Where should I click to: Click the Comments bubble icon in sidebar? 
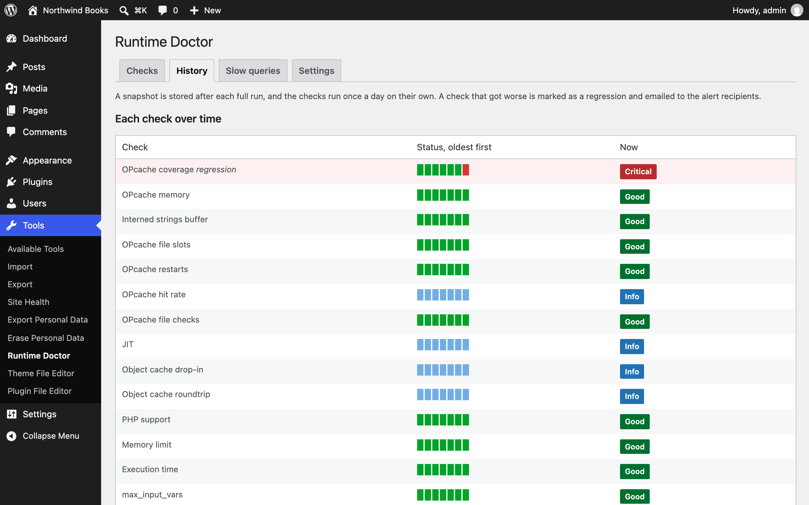point(11,132)
